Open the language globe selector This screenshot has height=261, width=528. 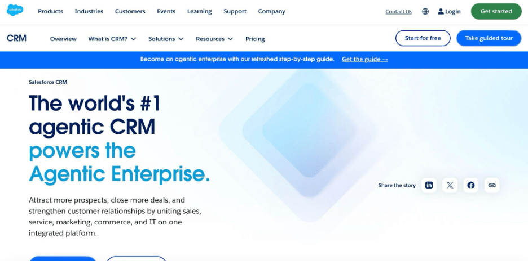(425, 11)
